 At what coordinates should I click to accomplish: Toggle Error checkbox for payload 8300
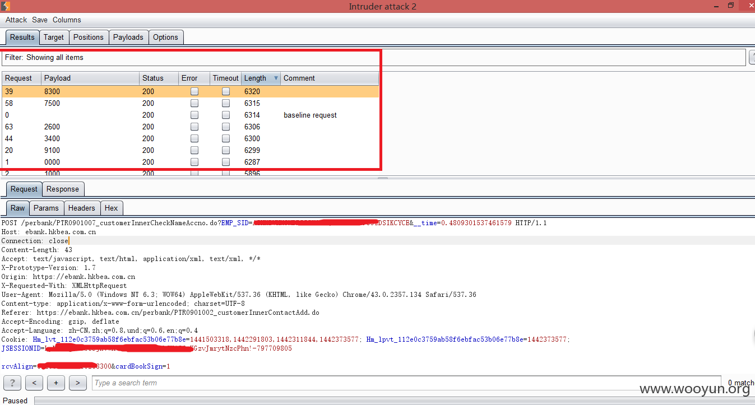point(194,91)
